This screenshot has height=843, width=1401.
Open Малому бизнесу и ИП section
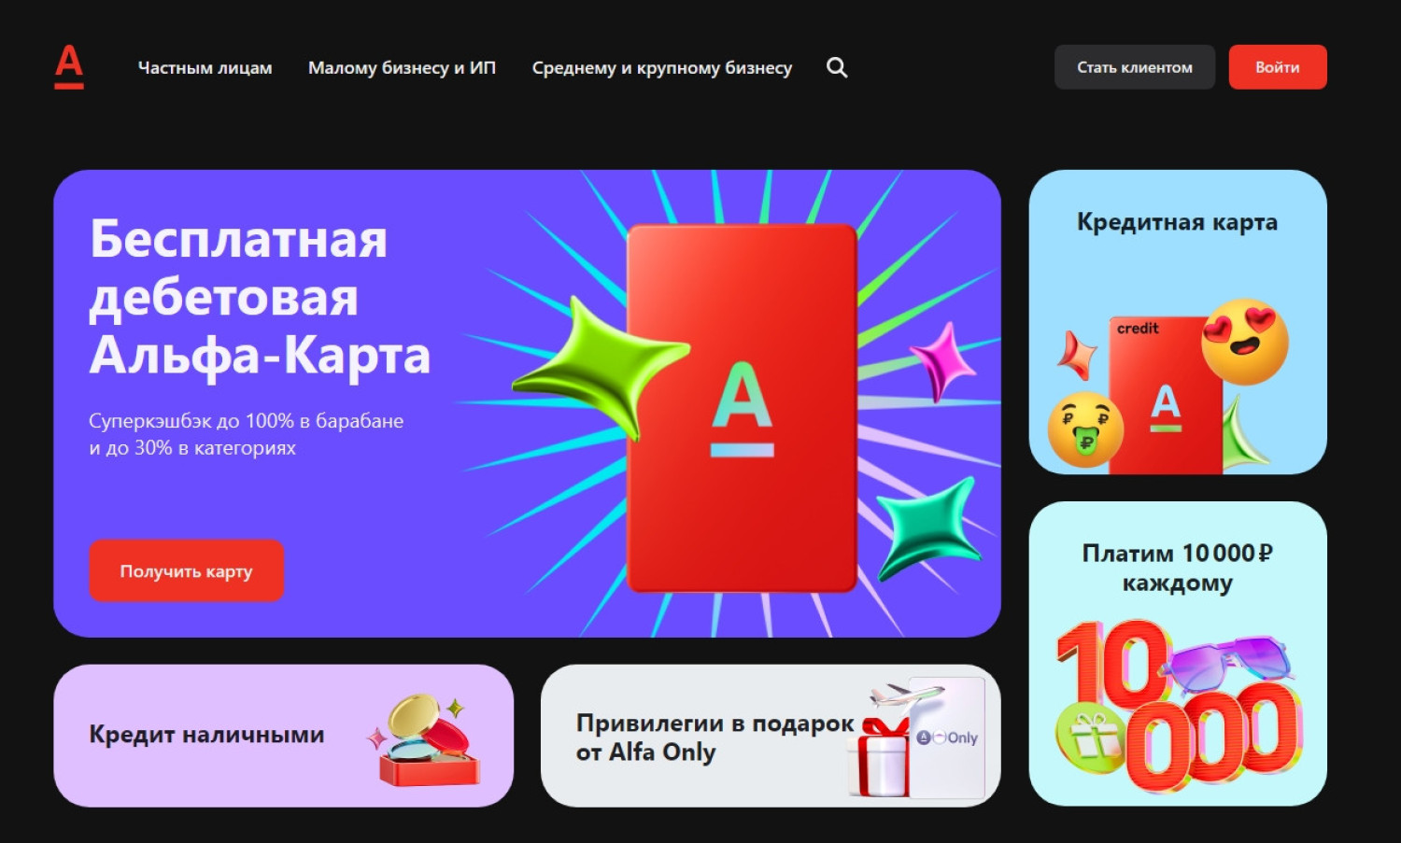pos(402,67)
